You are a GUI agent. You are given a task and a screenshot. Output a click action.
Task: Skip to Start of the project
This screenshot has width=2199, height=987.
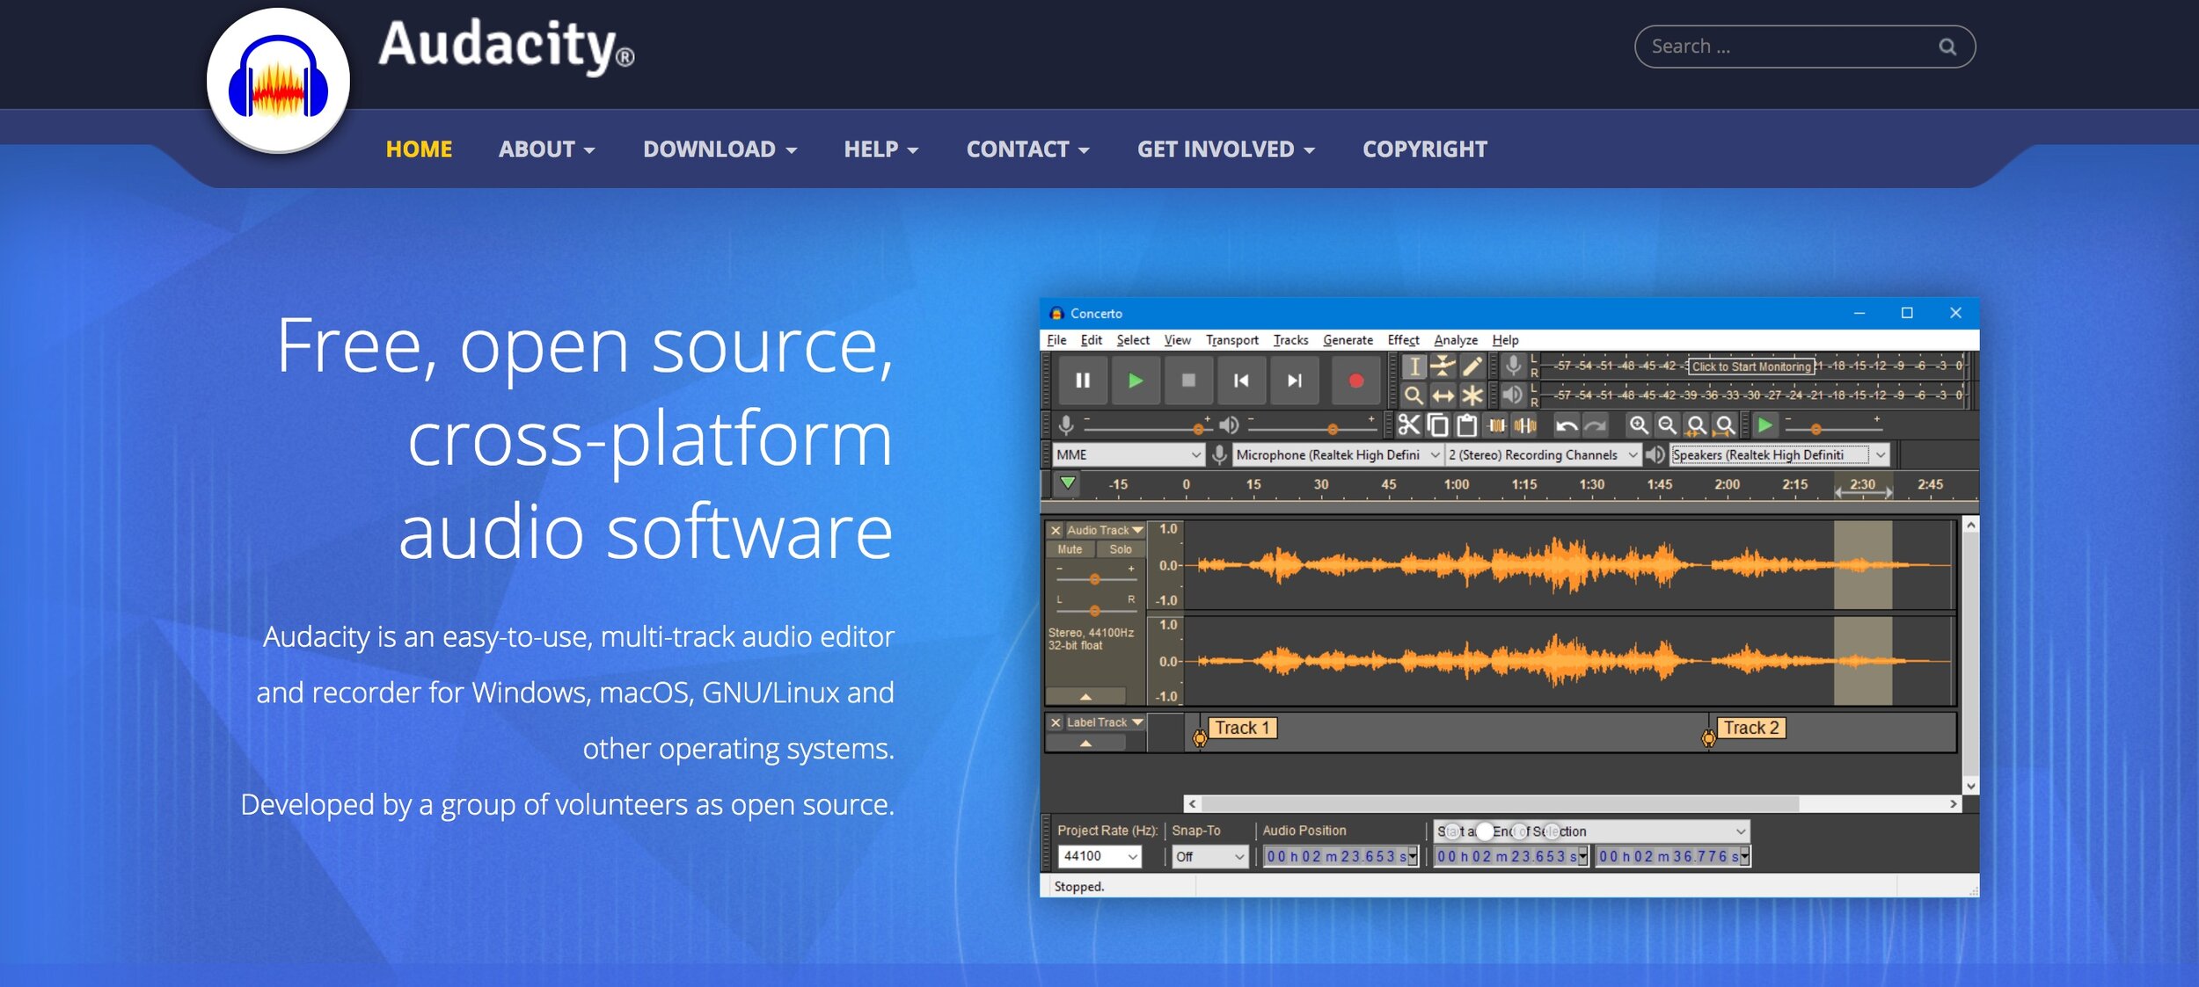point(1241,381)
